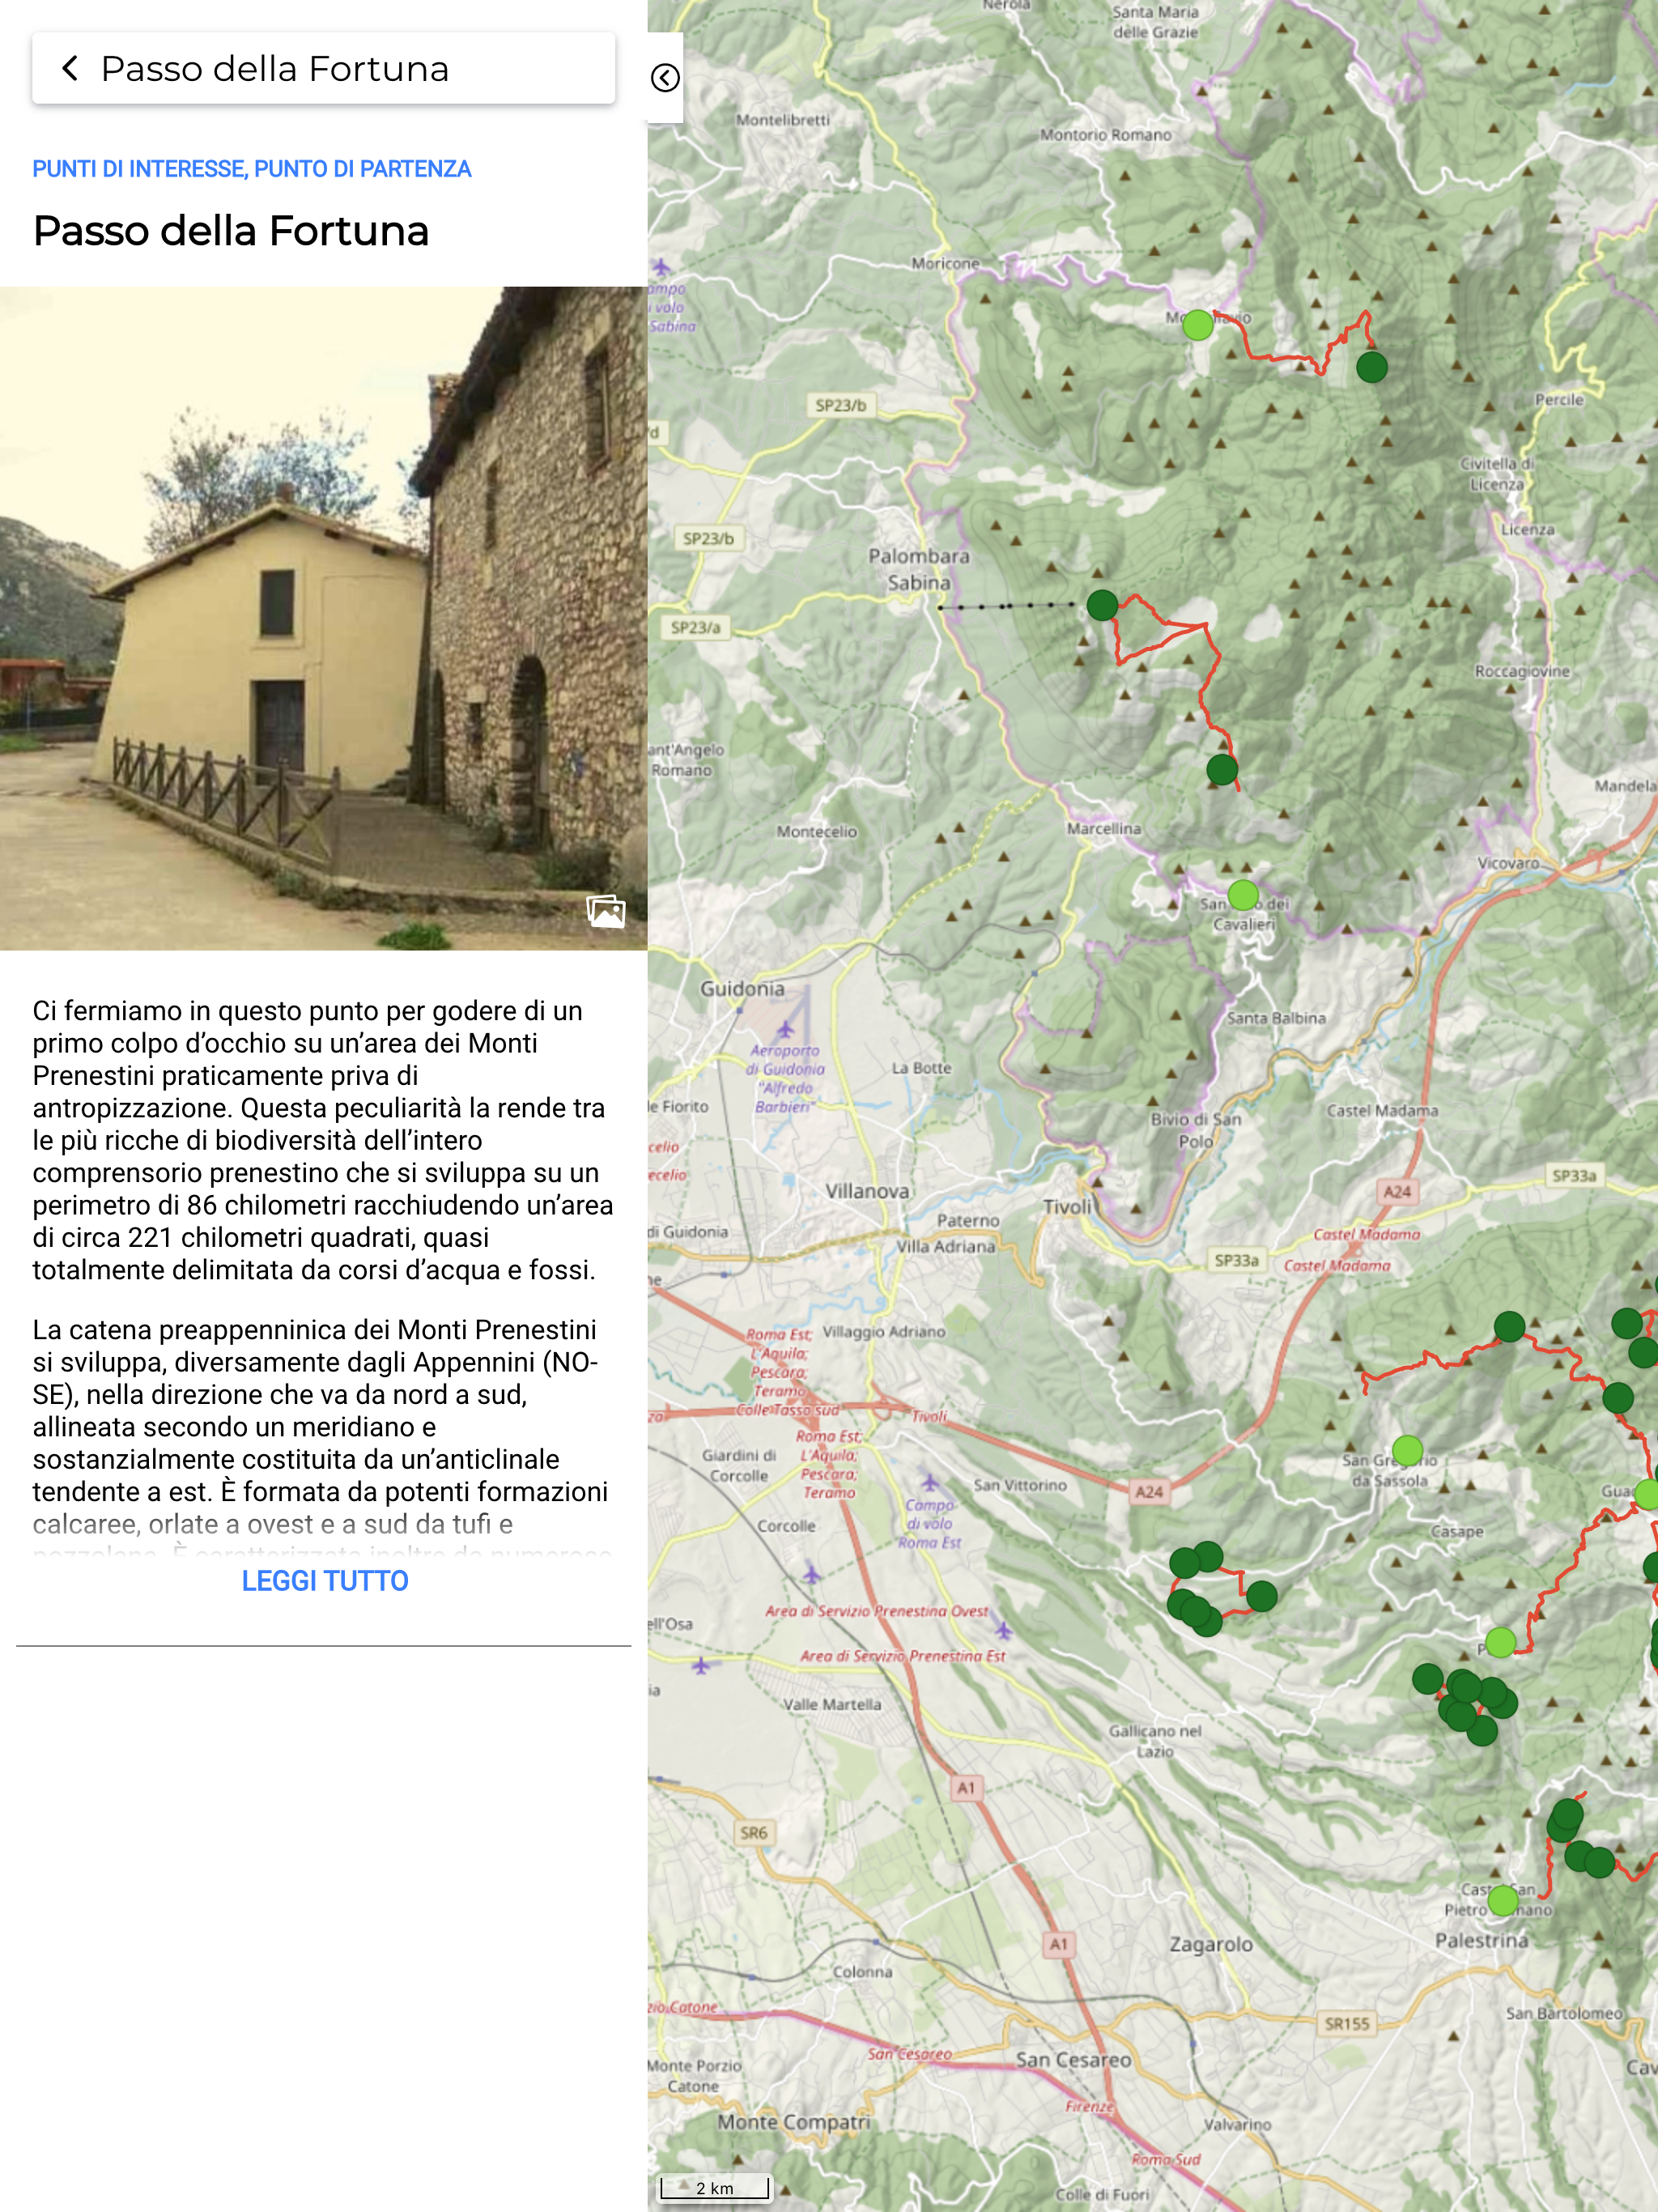
Task: Select light green marker near Moricone trail start
Action: (1197, 325)
